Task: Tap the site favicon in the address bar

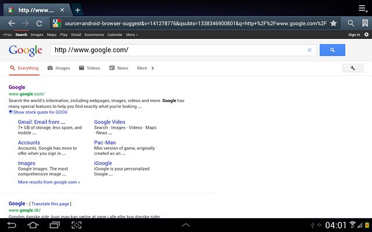Action: 57,23
